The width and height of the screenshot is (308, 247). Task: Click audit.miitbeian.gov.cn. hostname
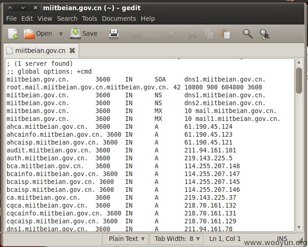point(49,150)
